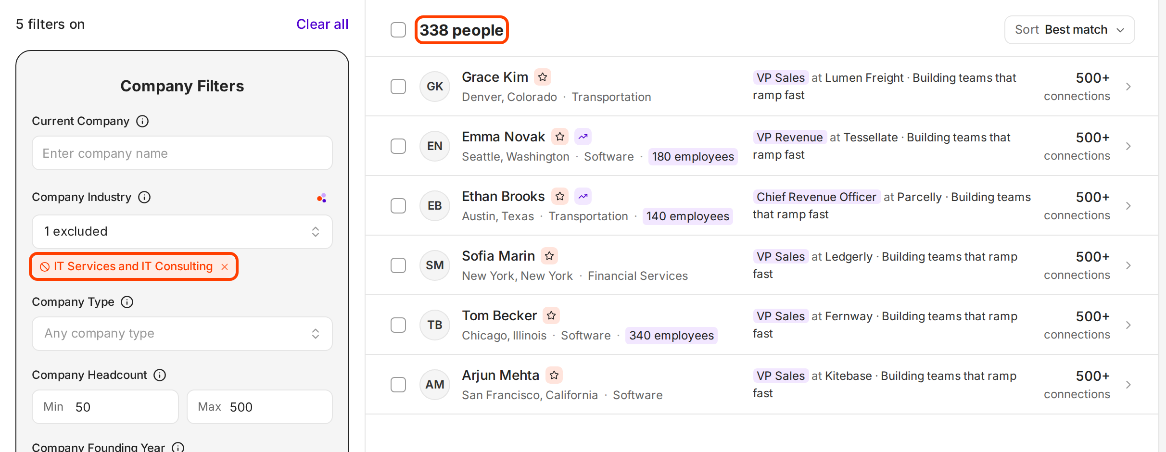This screenshot has width=1166, height=452.
Task: Click the Max headcount field showing 500
Action: point(260,407)
